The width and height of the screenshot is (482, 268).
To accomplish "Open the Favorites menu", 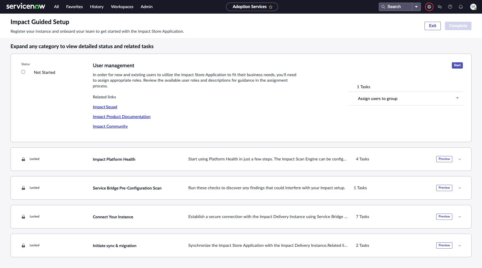I will 75,7.
